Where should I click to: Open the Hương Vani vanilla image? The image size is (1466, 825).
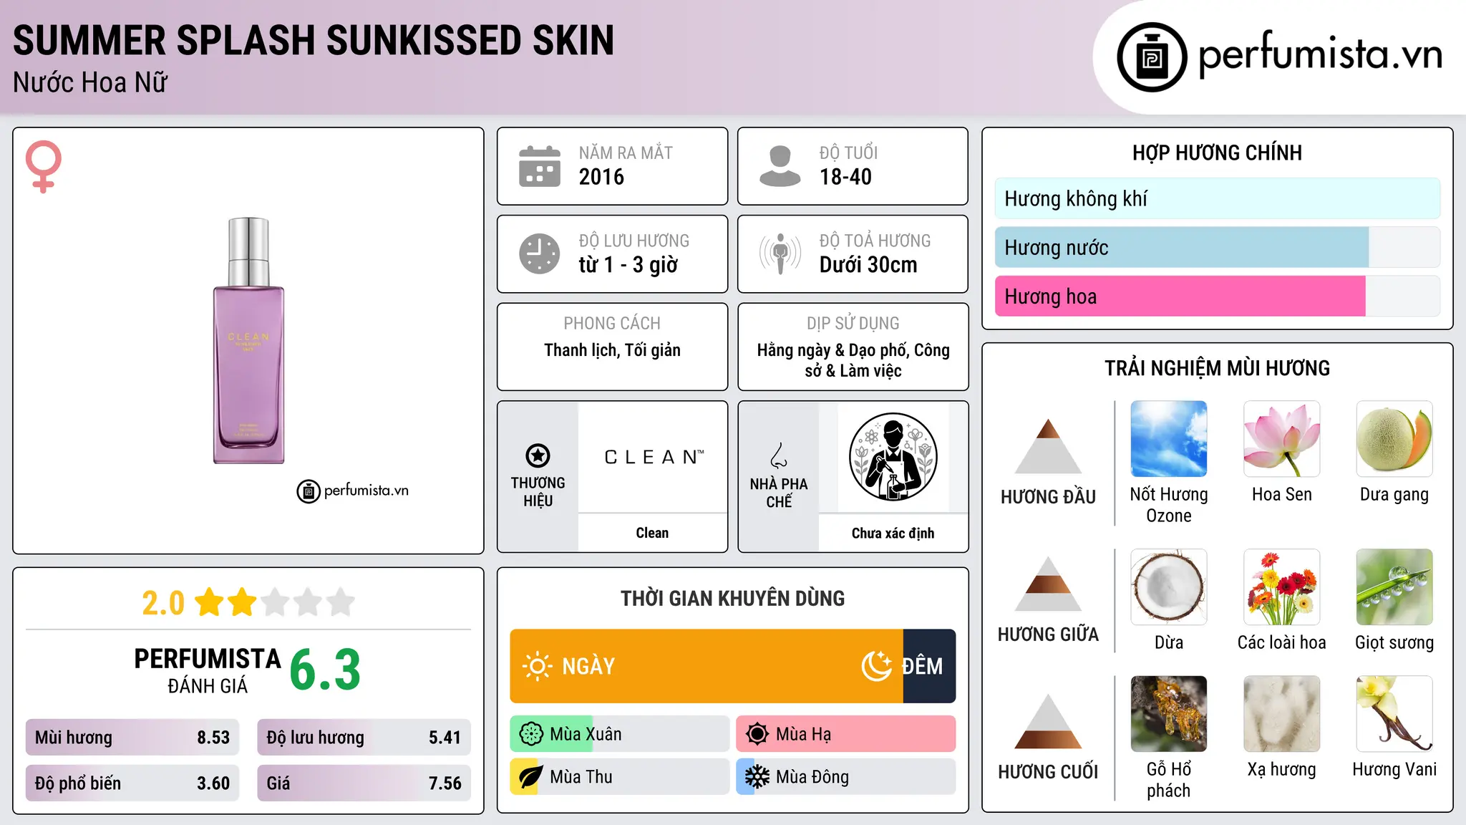point(1394,714)
